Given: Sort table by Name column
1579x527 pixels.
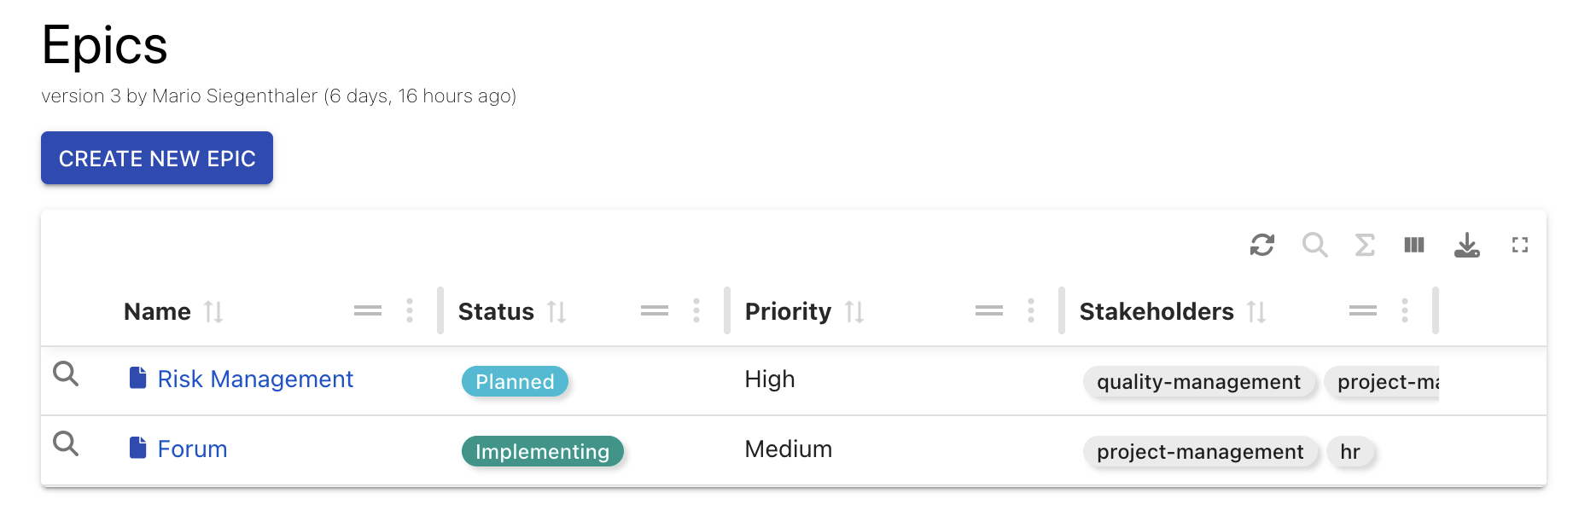Looking at the screenshot, I should coord(213,312).
